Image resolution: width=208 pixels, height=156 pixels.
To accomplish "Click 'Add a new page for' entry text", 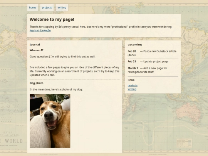I will (x=155, y=68).
